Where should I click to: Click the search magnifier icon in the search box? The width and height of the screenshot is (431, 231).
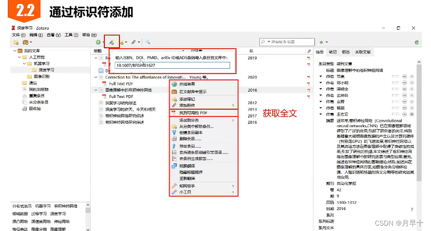263,42
